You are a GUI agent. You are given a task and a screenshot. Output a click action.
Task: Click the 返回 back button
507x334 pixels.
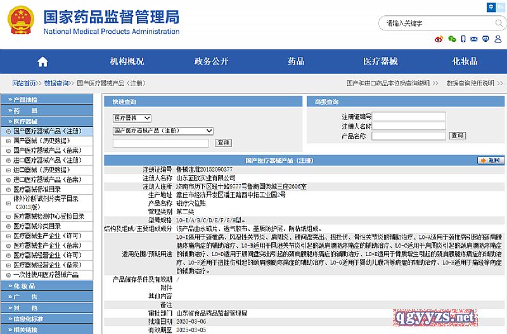tap(491, 160)
